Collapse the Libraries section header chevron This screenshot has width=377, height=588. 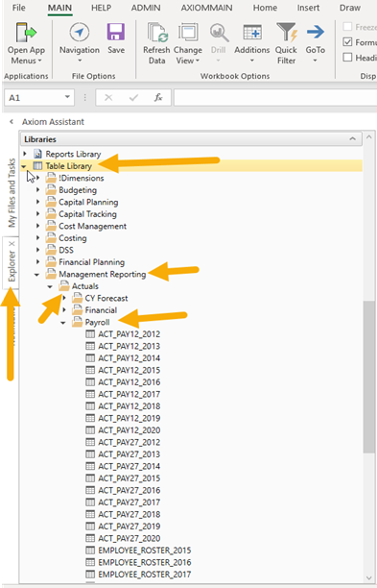[x=352, y=138]
